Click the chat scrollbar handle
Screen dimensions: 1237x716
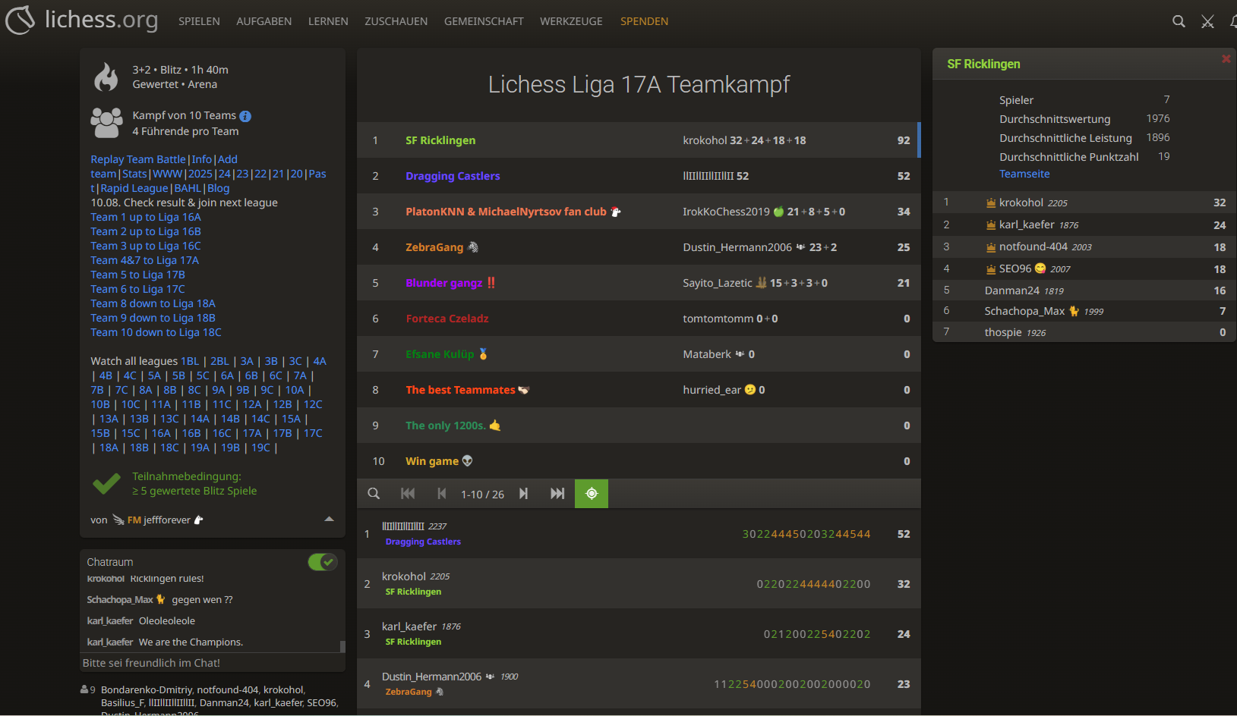[x=342, y=646]
